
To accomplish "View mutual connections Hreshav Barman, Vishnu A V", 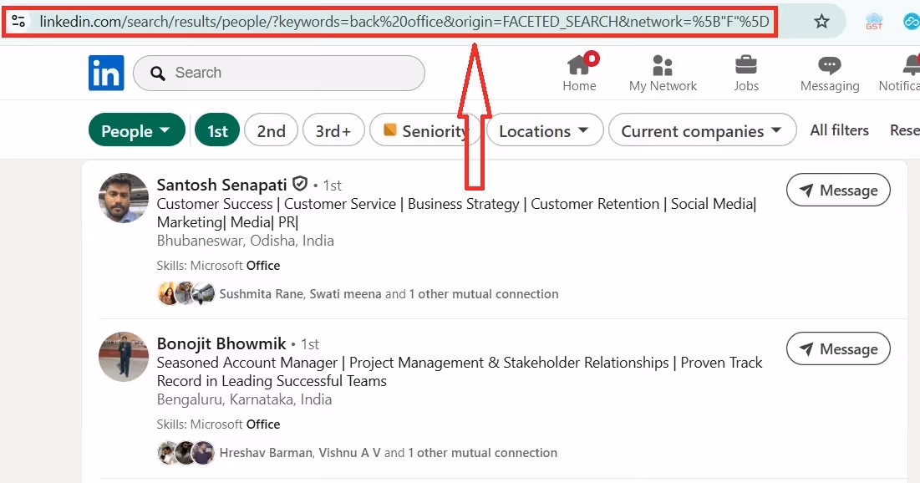I will [x=388, y=452].
